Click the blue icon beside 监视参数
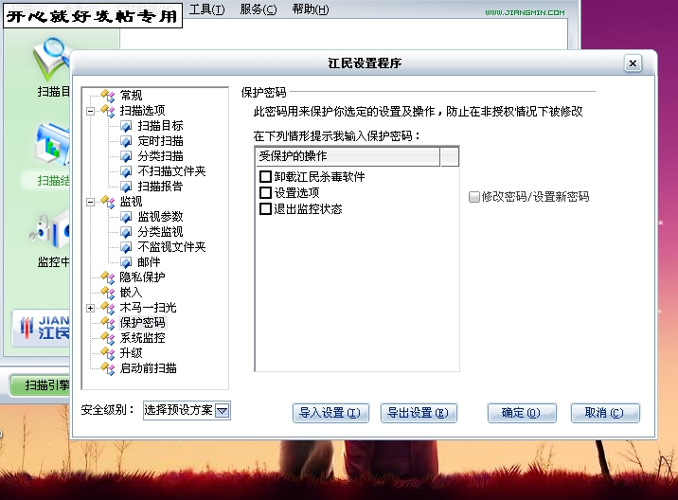Image resolution: width=678 pixels, height=500 pixels. click(126, 217)
